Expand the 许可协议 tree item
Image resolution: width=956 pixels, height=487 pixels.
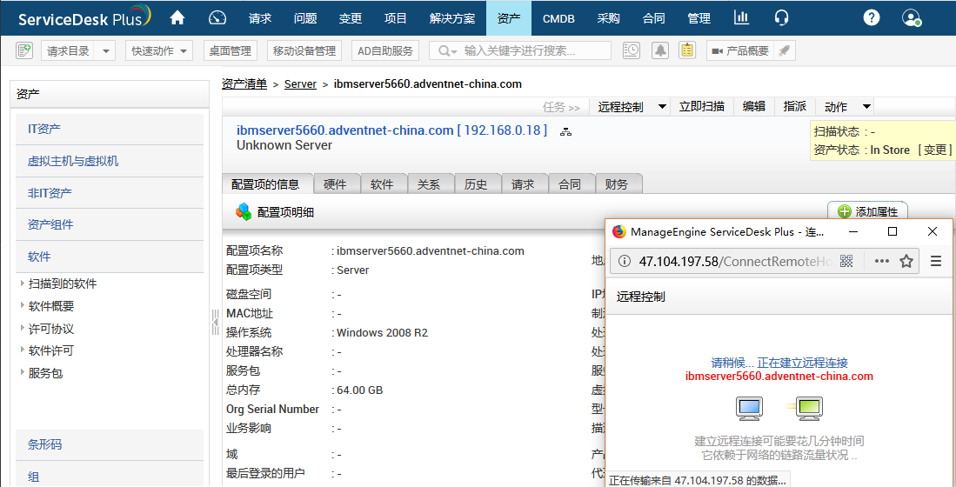click(23, 328)
